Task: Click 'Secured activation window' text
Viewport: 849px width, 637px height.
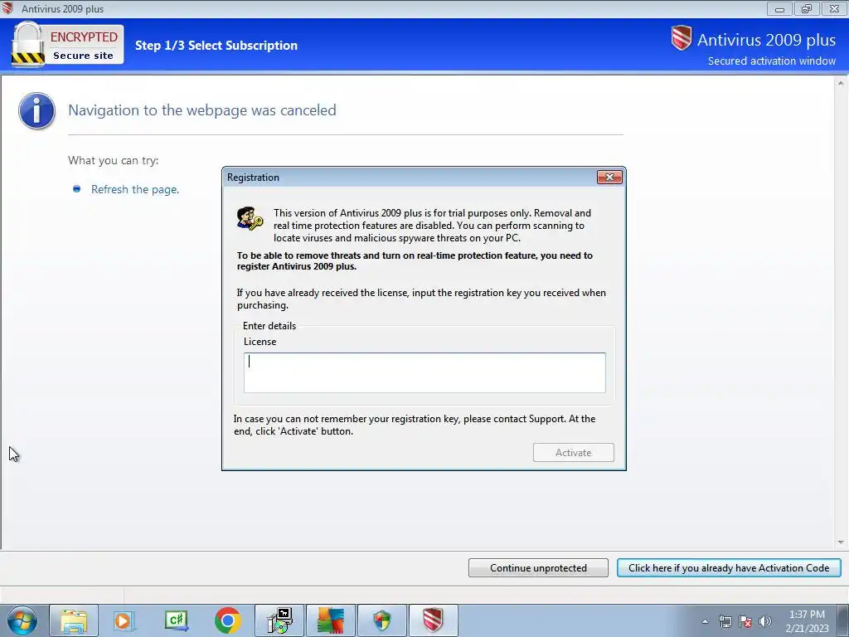Action: coord(772,61)
